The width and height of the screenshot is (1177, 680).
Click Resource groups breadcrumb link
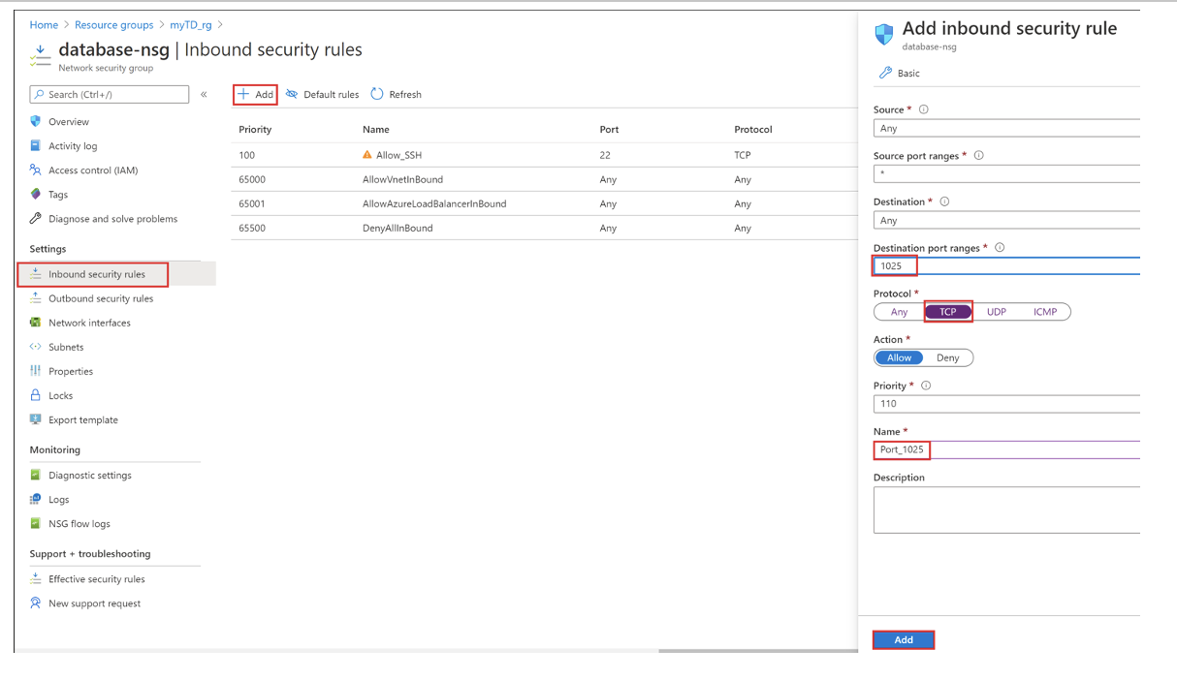click(x=113, y=24)
